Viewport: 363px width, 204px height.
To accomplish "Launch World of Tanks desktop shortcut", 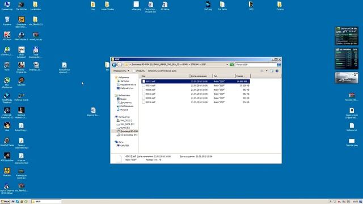I will pos(7,142).
